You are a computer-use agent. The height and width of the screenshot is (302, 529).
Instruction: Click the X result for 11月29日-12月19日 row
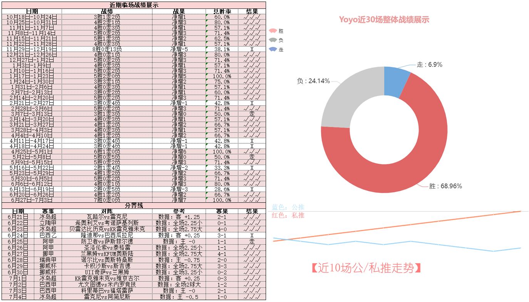[252, 49]
